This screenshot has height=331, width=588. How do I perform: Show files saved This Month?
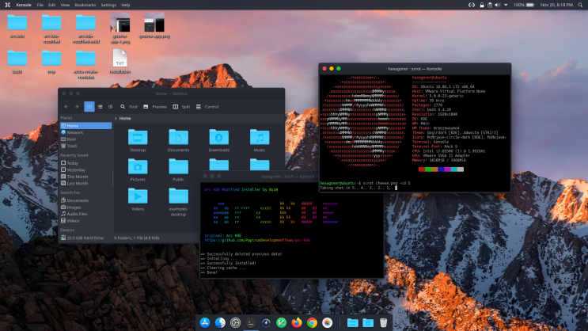[86, 177]
